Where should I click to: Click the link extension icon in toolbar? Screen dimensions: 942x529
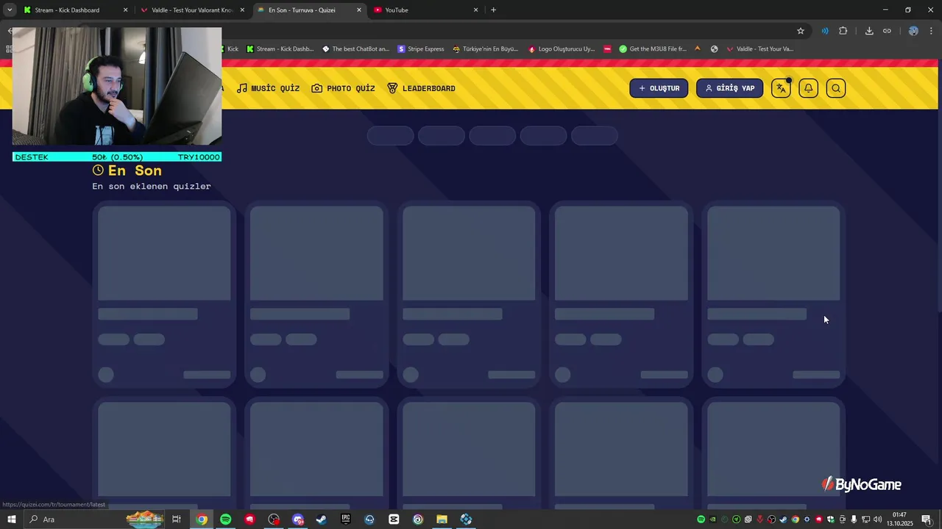pos(887,31)
